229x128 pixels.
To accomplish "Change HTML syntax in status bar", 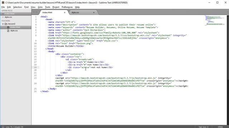I will point(220,127).
